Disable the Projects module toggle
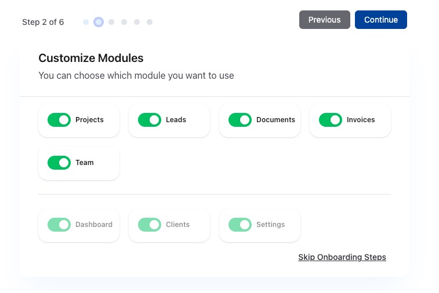The height and width of the screenshot is (293, 439). (x=59, y=120)
